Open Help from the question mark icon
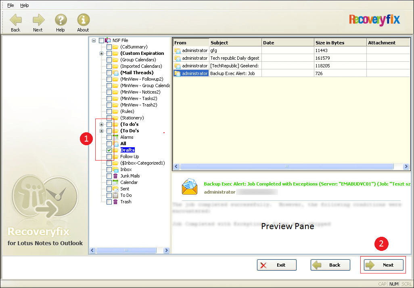Screen dimensions: 414x288 pyautogui.click(x=61, y=20)
